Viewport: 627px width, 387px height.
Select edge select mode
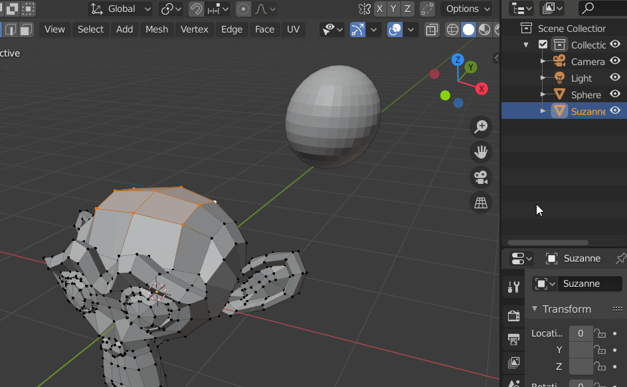[x=11, y=30]
